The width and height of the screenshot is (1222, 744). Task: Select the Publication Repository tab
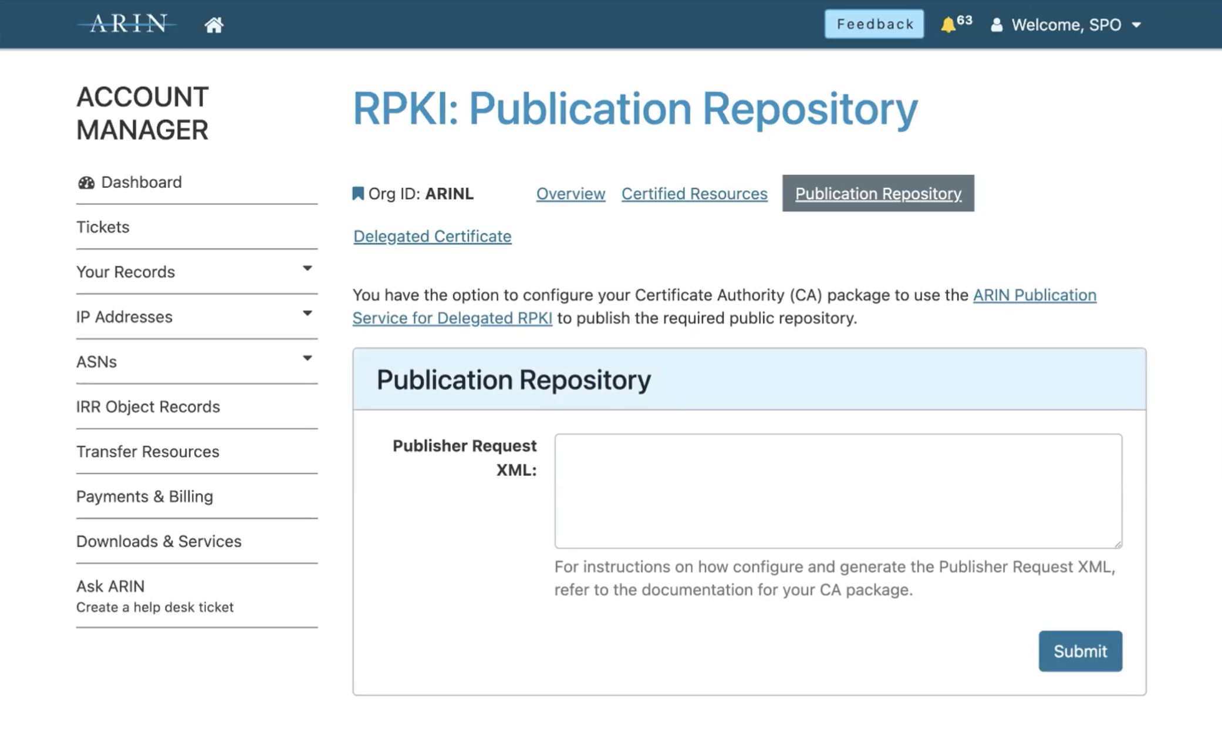pos(877,194)
